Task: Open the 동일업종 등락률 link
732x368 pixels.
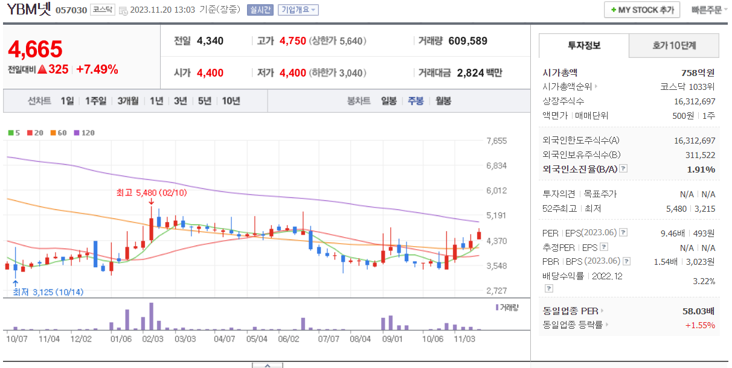Action: pyautogui.click(x=573, y=325)
